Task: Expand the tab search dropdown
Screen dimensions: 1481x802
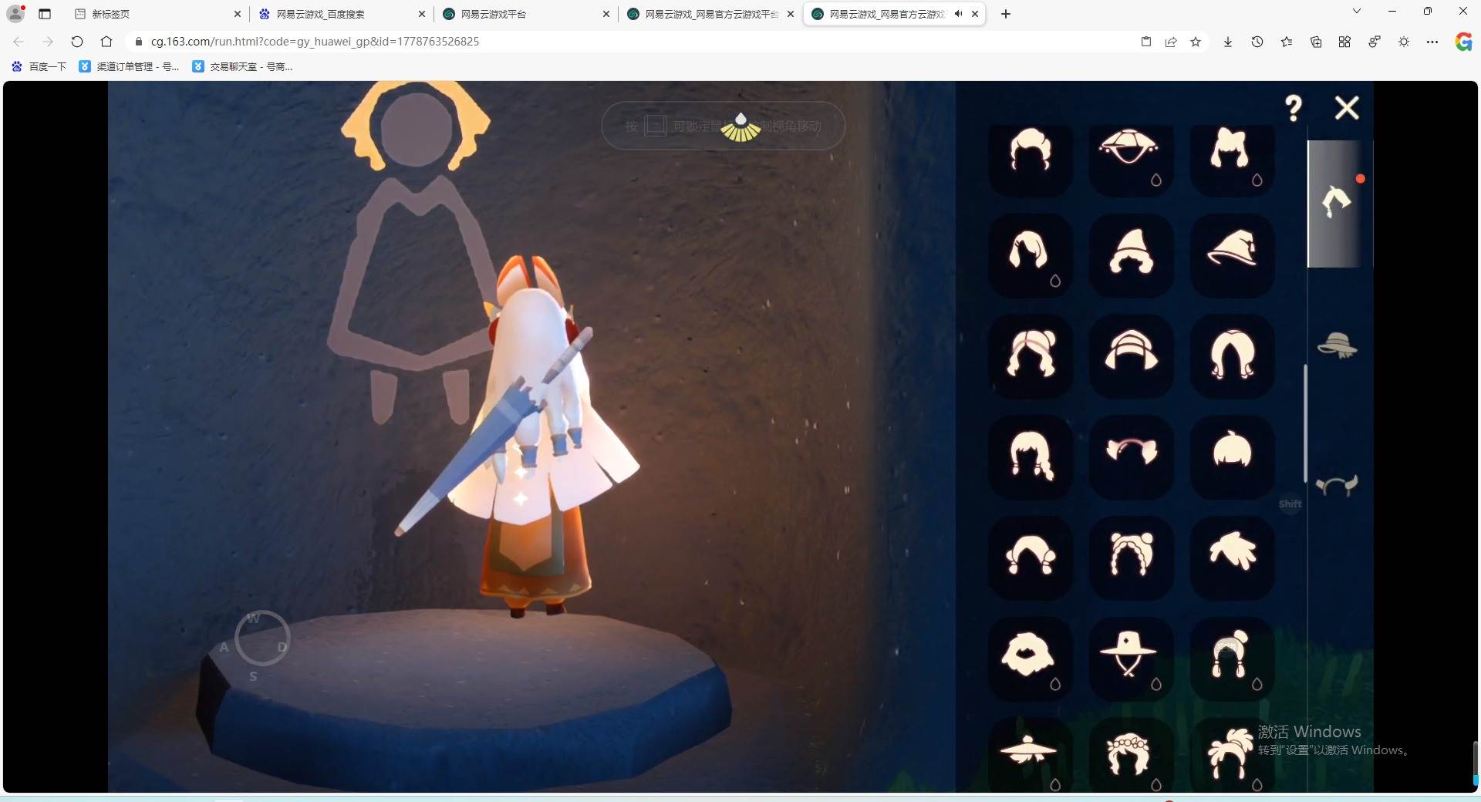Action: tap(1357, 12)
